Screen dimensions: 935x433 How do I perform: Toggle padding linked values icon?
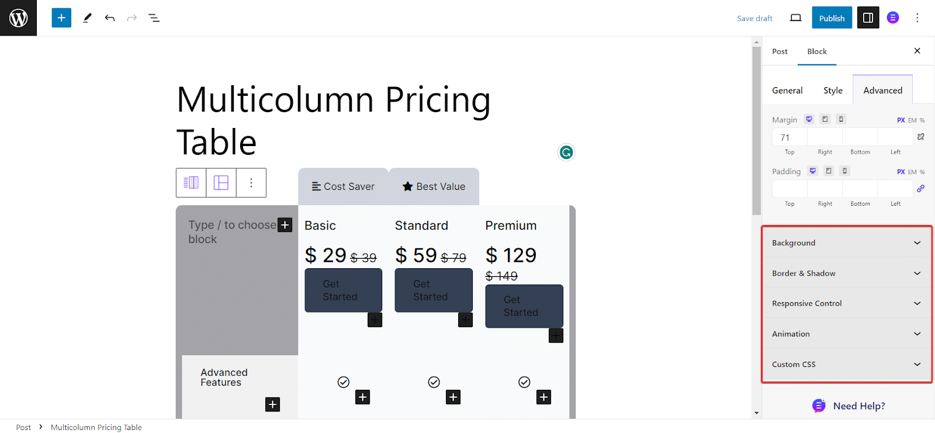[x=921, y=188]
